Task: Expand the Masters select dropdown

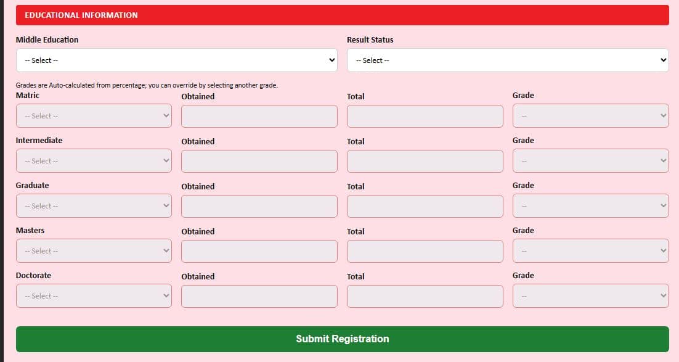Action: [x=94, y=251]
